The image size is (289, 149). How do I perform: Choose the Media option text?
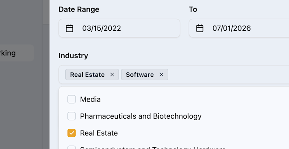tap(90, 99)
